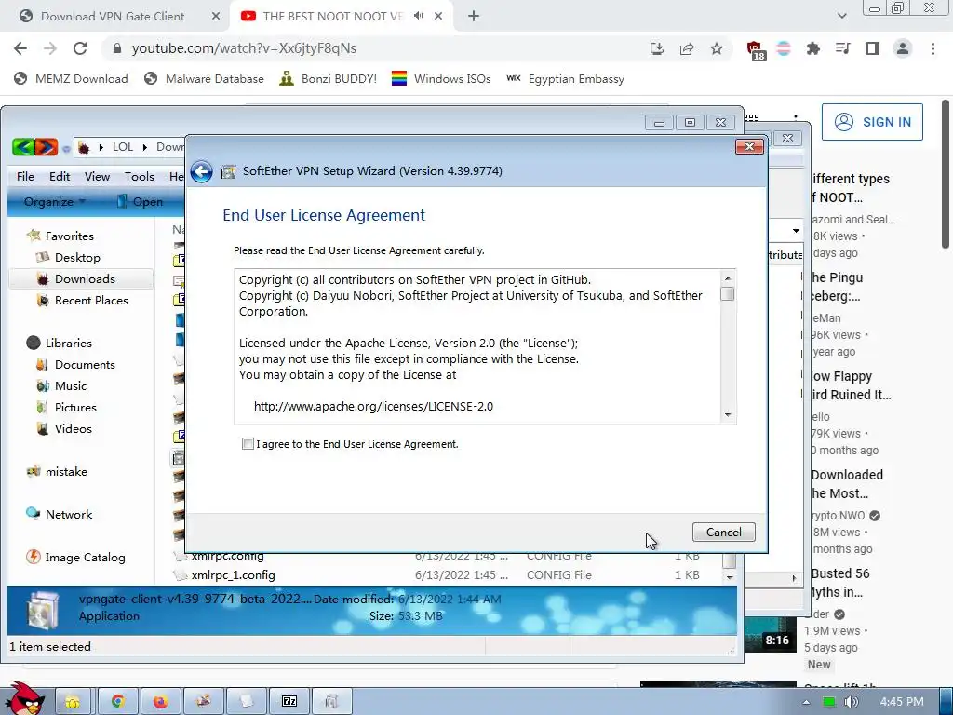Open Documents library in Explorer sidebar
The image size is (953, 715).
click(85, 364)
